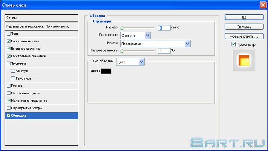This screenshot has height=151, width=268.
Task: Open Глянец settings row label
Action: pos(17,86)
